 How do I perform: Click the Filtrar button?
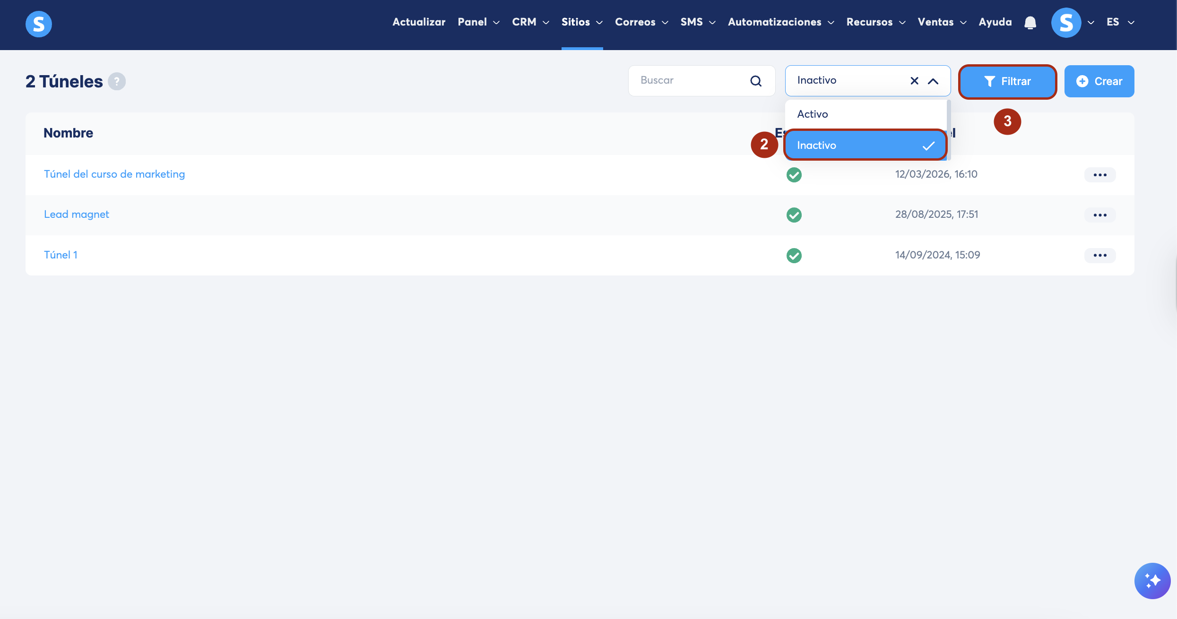pyautogui.click(x=1007, y=81)
